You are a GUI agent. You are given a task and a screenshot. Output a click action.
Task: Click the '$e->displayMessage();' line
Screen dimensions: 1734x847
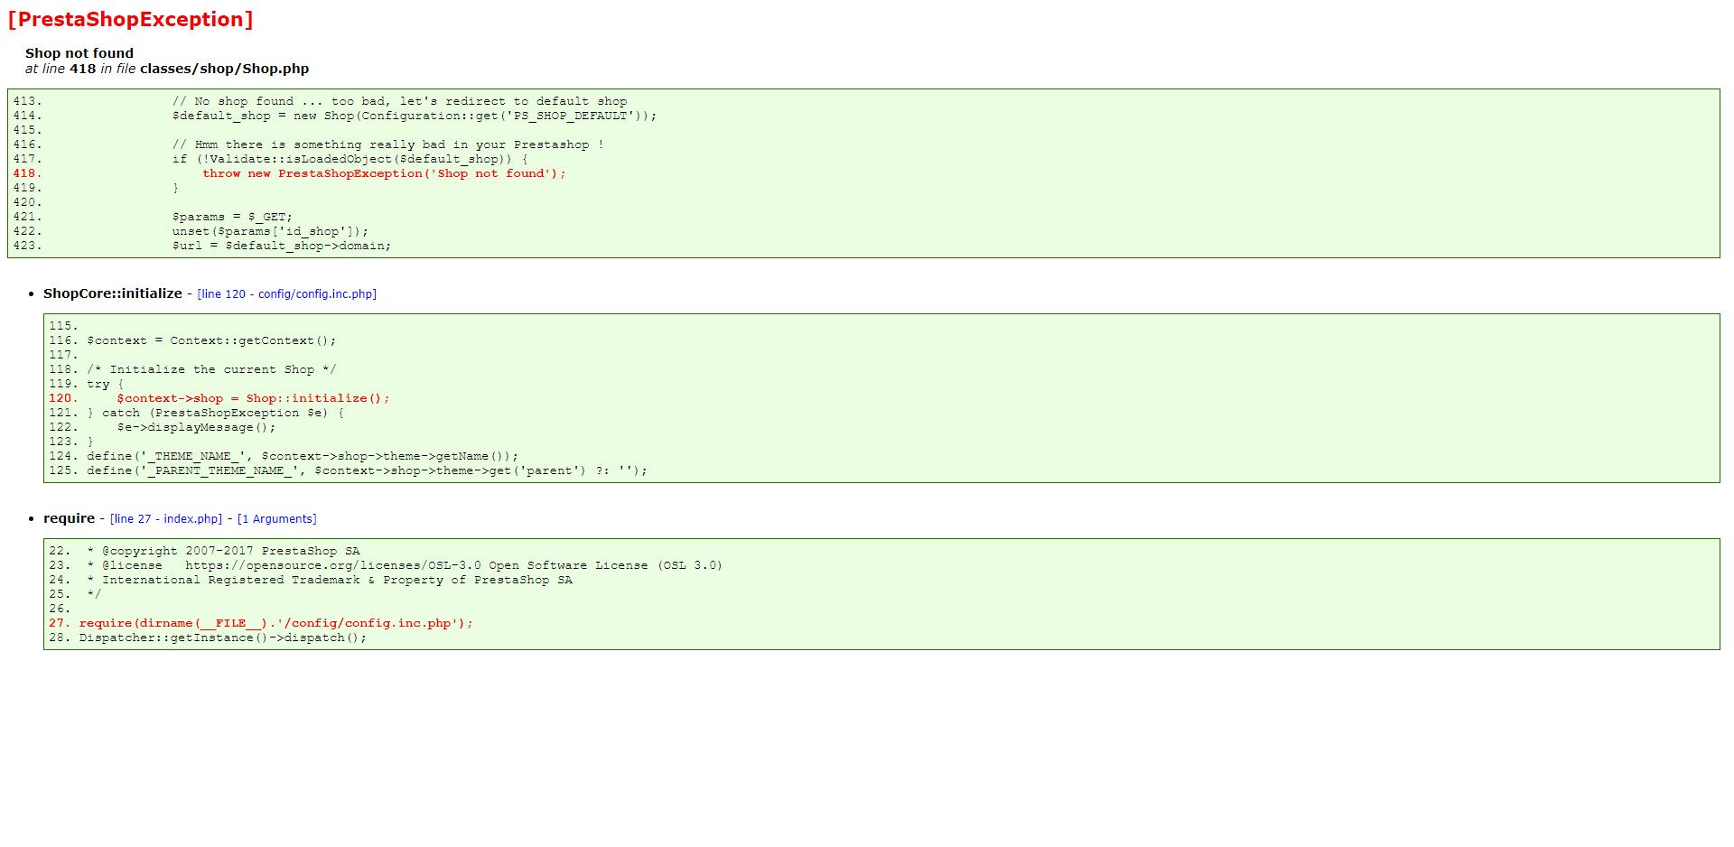pyautogui.click(x=196, y=427)
